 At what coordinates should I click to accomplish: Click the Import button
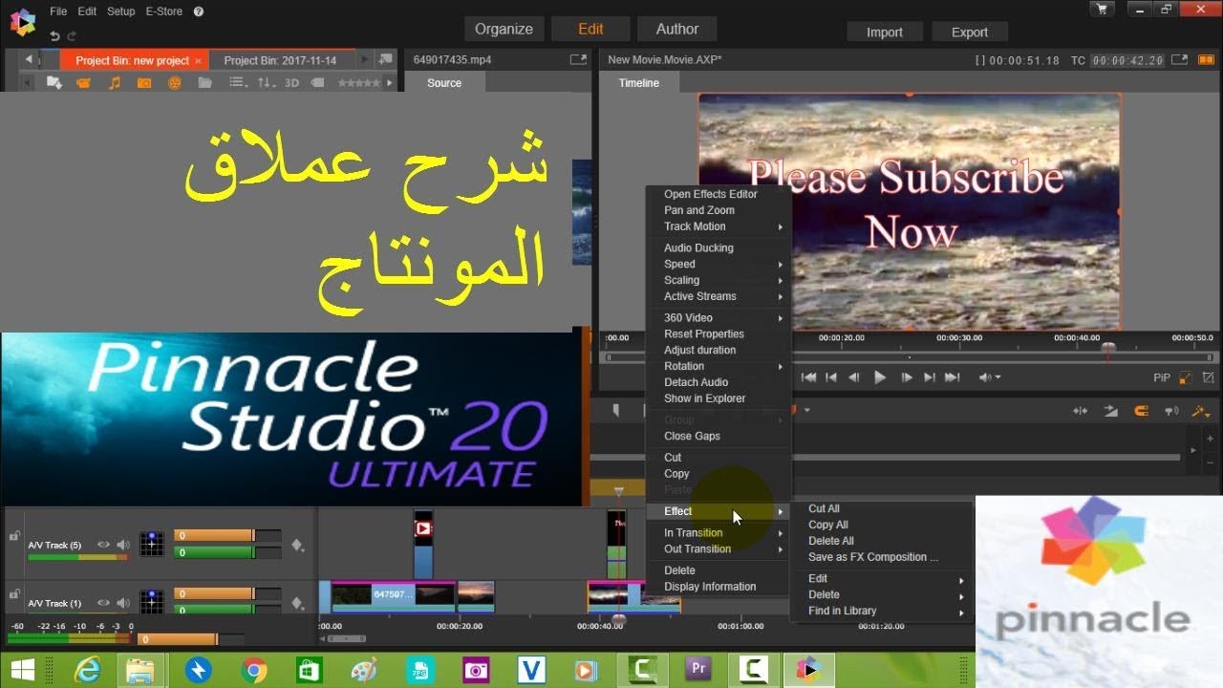[x=884, y=32]
